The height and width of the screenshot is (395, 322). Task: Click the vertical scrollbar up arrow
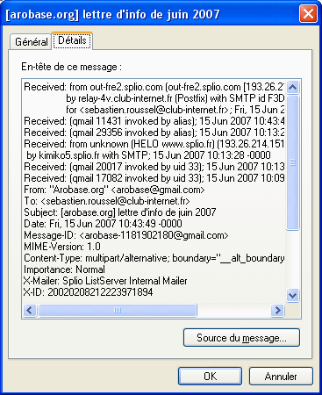(293, 87)
